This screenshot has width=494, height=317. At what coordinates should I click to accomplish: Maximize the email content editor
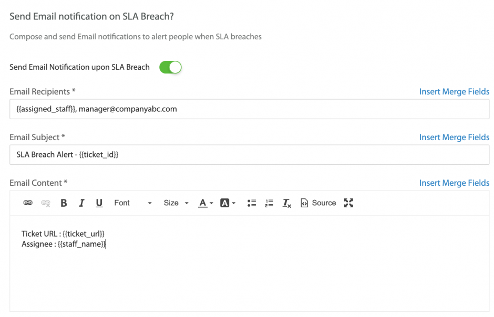[348, 203]
